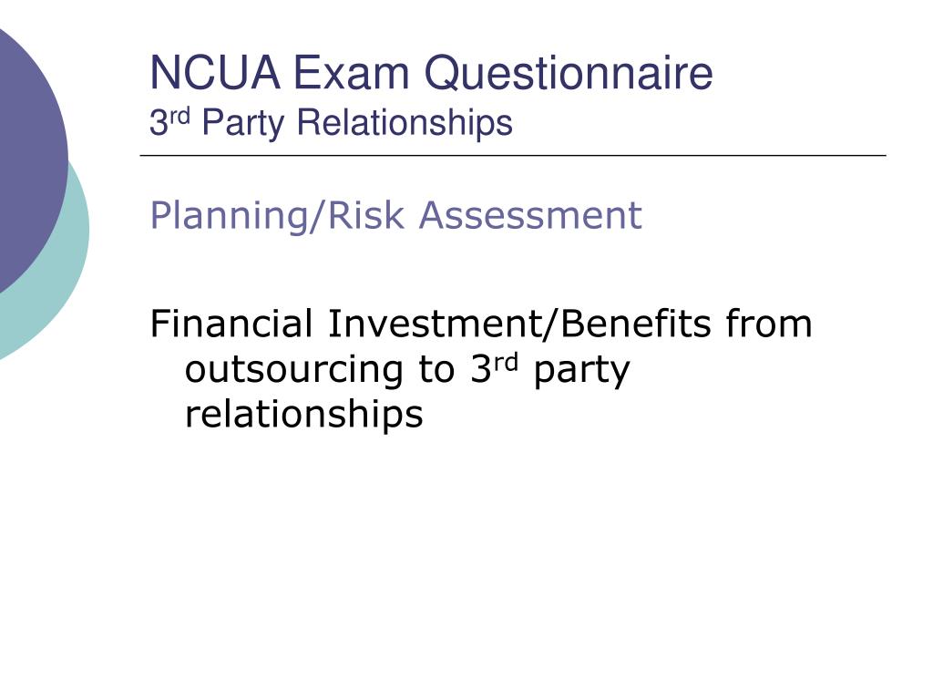Viewport: 933px width, 700px height.
Task: Click the word 'Relationships' in the subtitle
Action: [405, 123]
